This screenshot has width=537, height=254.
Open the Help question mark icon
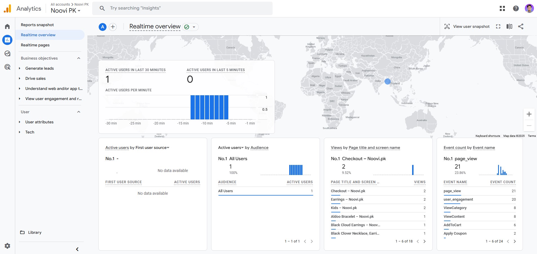(516, 8)
